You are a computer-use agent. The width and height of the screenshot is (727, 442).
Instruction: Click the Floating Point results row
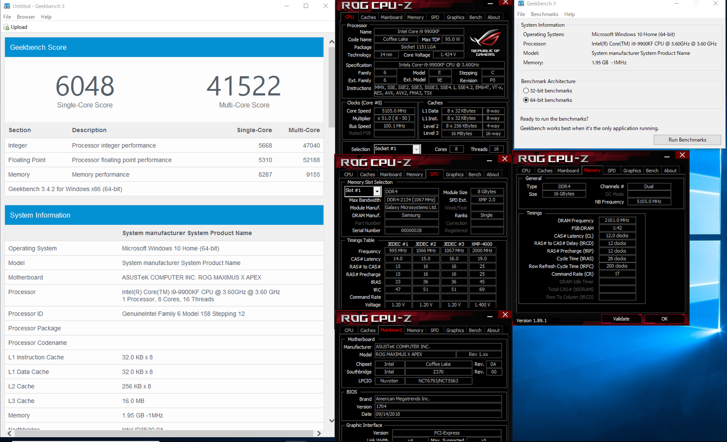pos(164,160)
